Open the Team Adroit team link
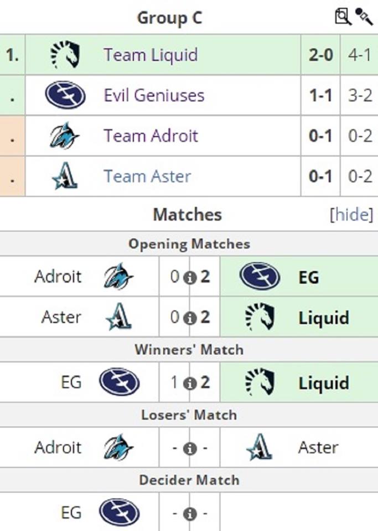The height and width of the screenshot is (531, 378). 151,136
